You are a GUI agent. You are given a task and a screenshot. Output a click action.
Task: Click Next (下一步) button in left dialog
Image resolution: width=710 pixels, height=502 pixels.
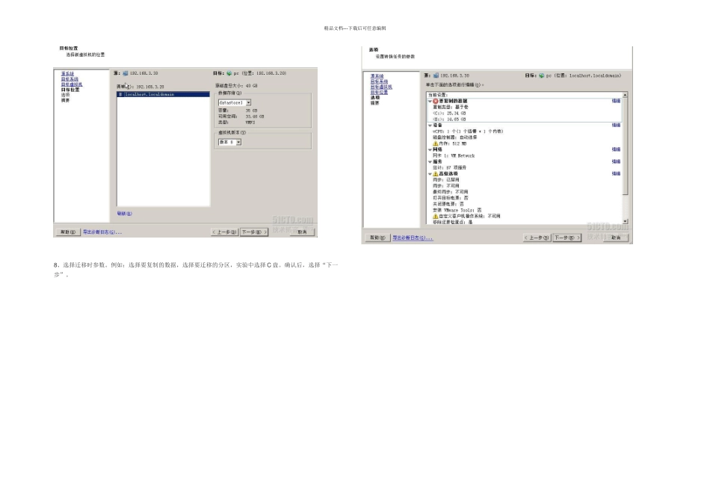tap(254, 232)
